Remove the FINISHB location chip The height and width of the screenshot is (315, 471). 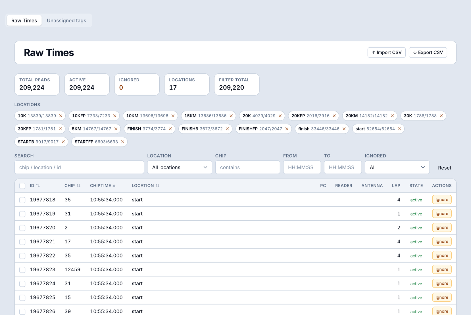click(228, 129)
